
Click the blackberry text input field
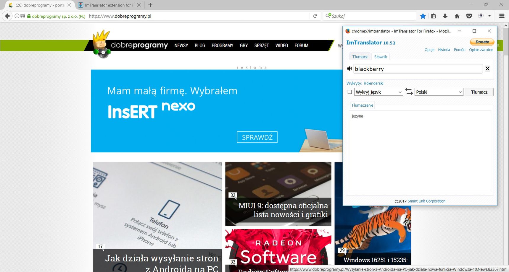click(418, 69)
